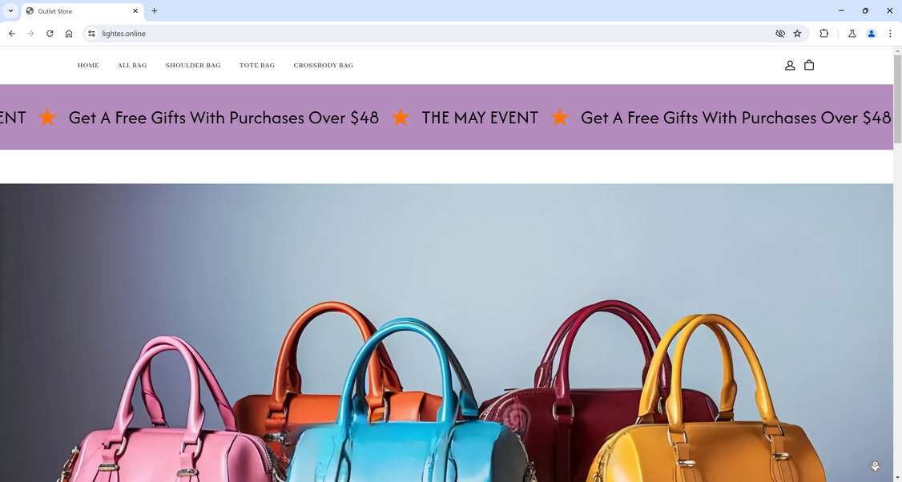View site information icon beside the URL
This screenshot has width=902, height=482.
(x=91, y=34)
